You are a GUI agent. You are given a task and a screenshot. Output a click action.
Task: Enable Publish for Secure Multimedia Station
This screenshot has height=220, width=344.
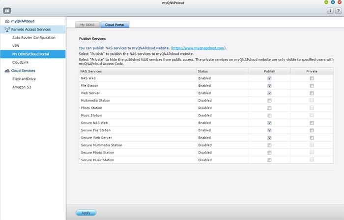269,145
